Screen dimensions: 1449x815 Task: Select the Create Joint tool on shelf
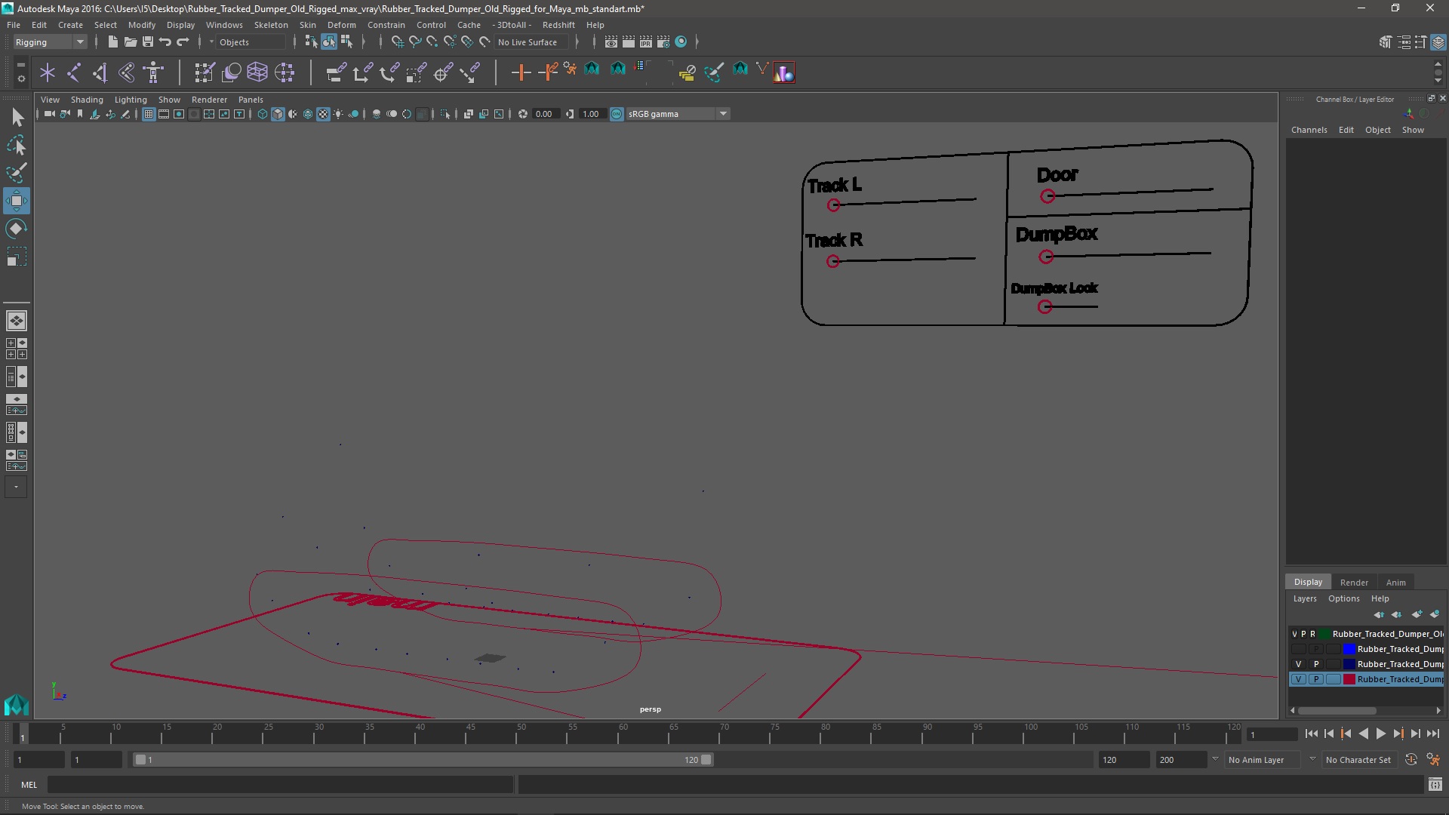74,72
